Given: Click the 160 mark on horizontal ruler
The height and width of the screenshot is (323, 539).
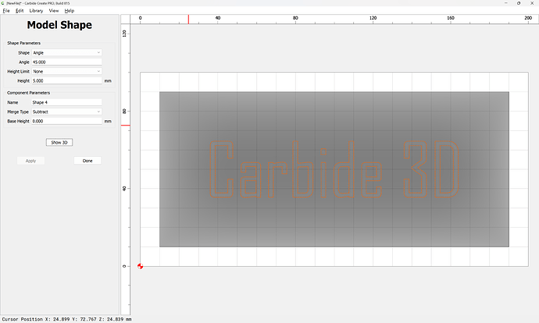Looking at the screenshot, I should (450, 18).
